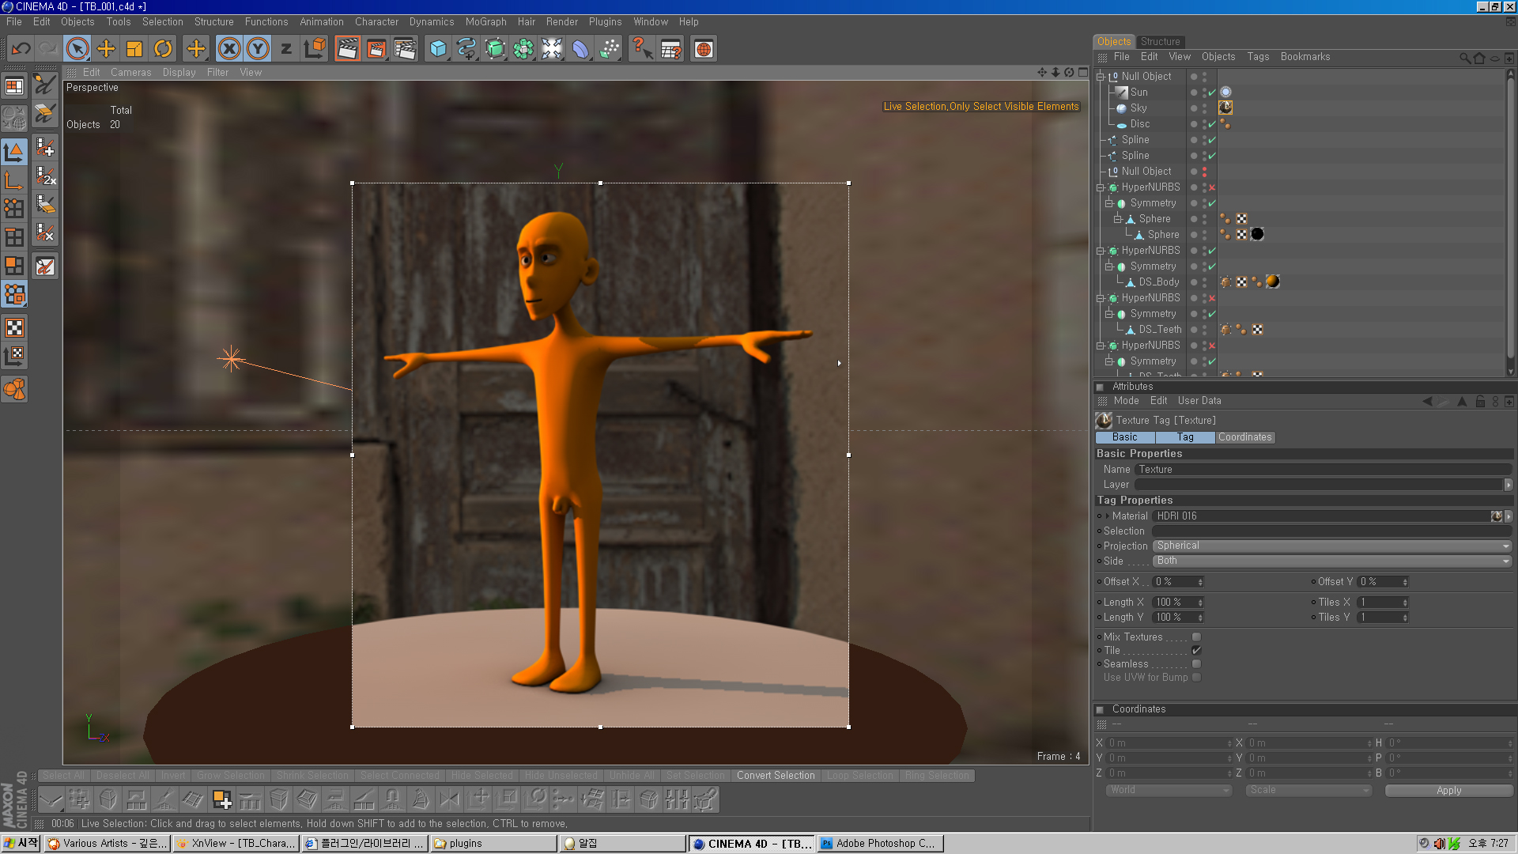The image size is (1518, 854).
Task: Click the orange material tag on DS_Body
Action: pos(1272,282)
